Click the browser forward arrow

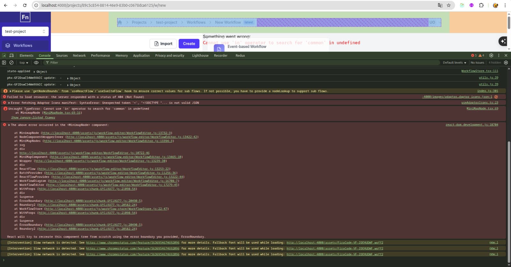click(x=15, y=5)
